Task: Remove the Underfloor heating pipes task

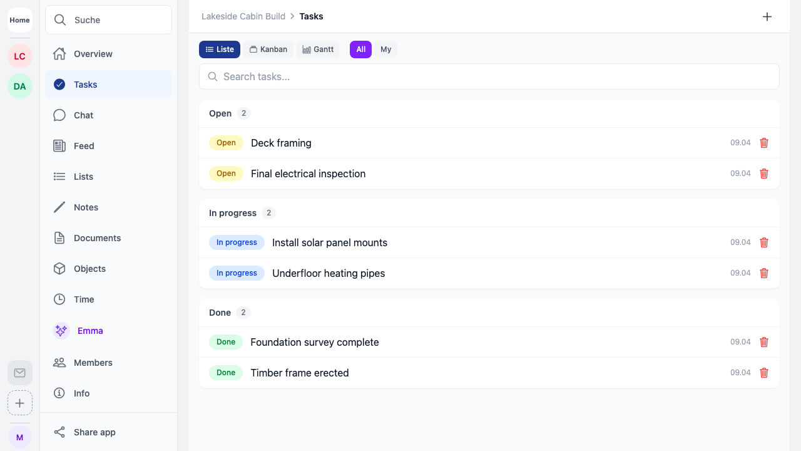Action: (x=763, y=273)
